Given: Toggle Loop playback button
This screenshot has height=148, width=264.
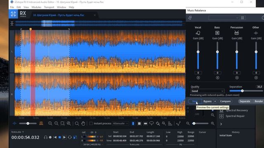Looking at the screenshot, I should 70,137.
